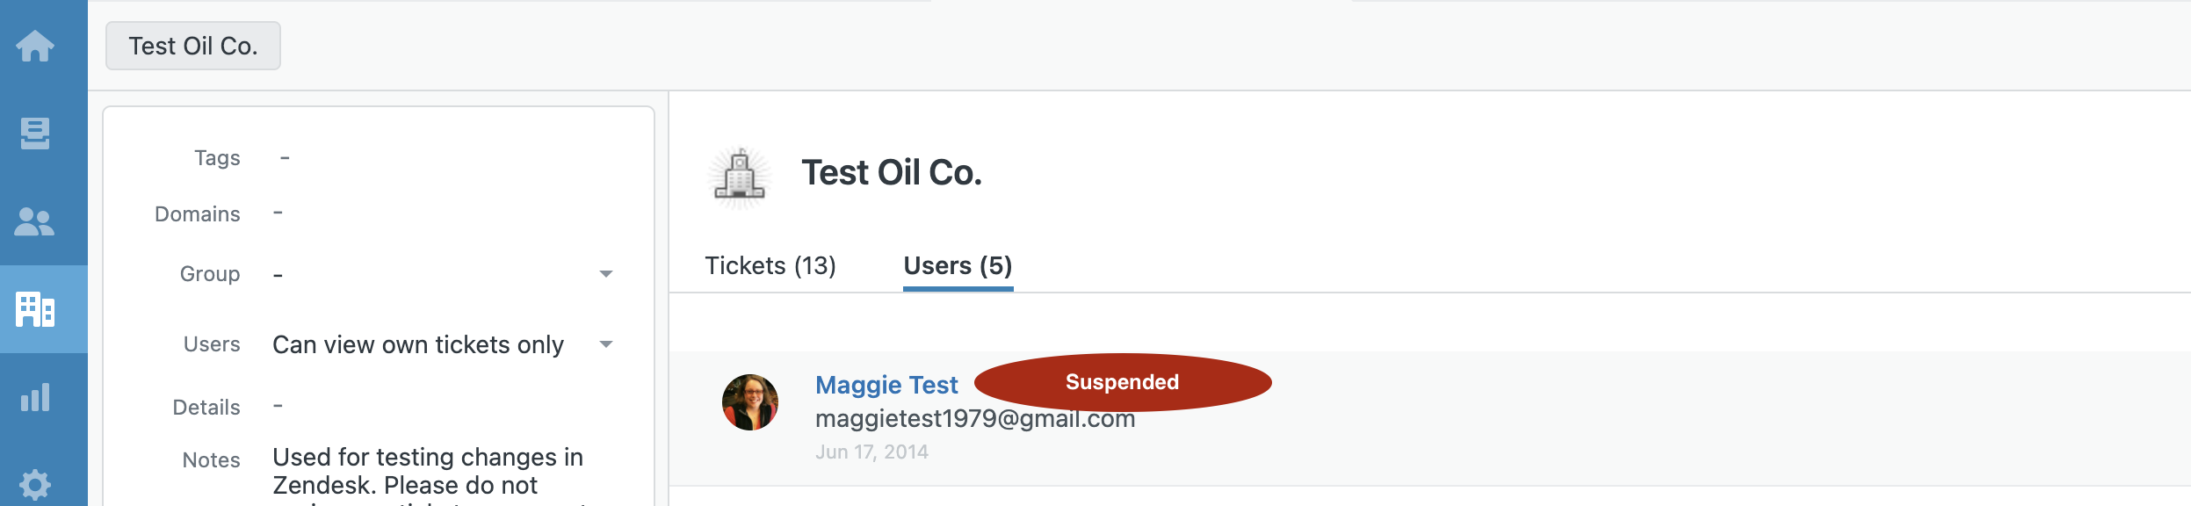This screenshot has height=506, width=2191.
Task: Open the Maggie Test user link
Action: coord(886,385)
